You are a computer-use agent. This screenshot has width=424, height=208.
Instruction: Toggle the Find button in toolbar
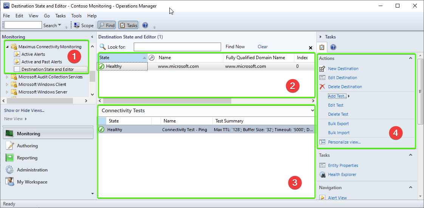coord(106,25)
